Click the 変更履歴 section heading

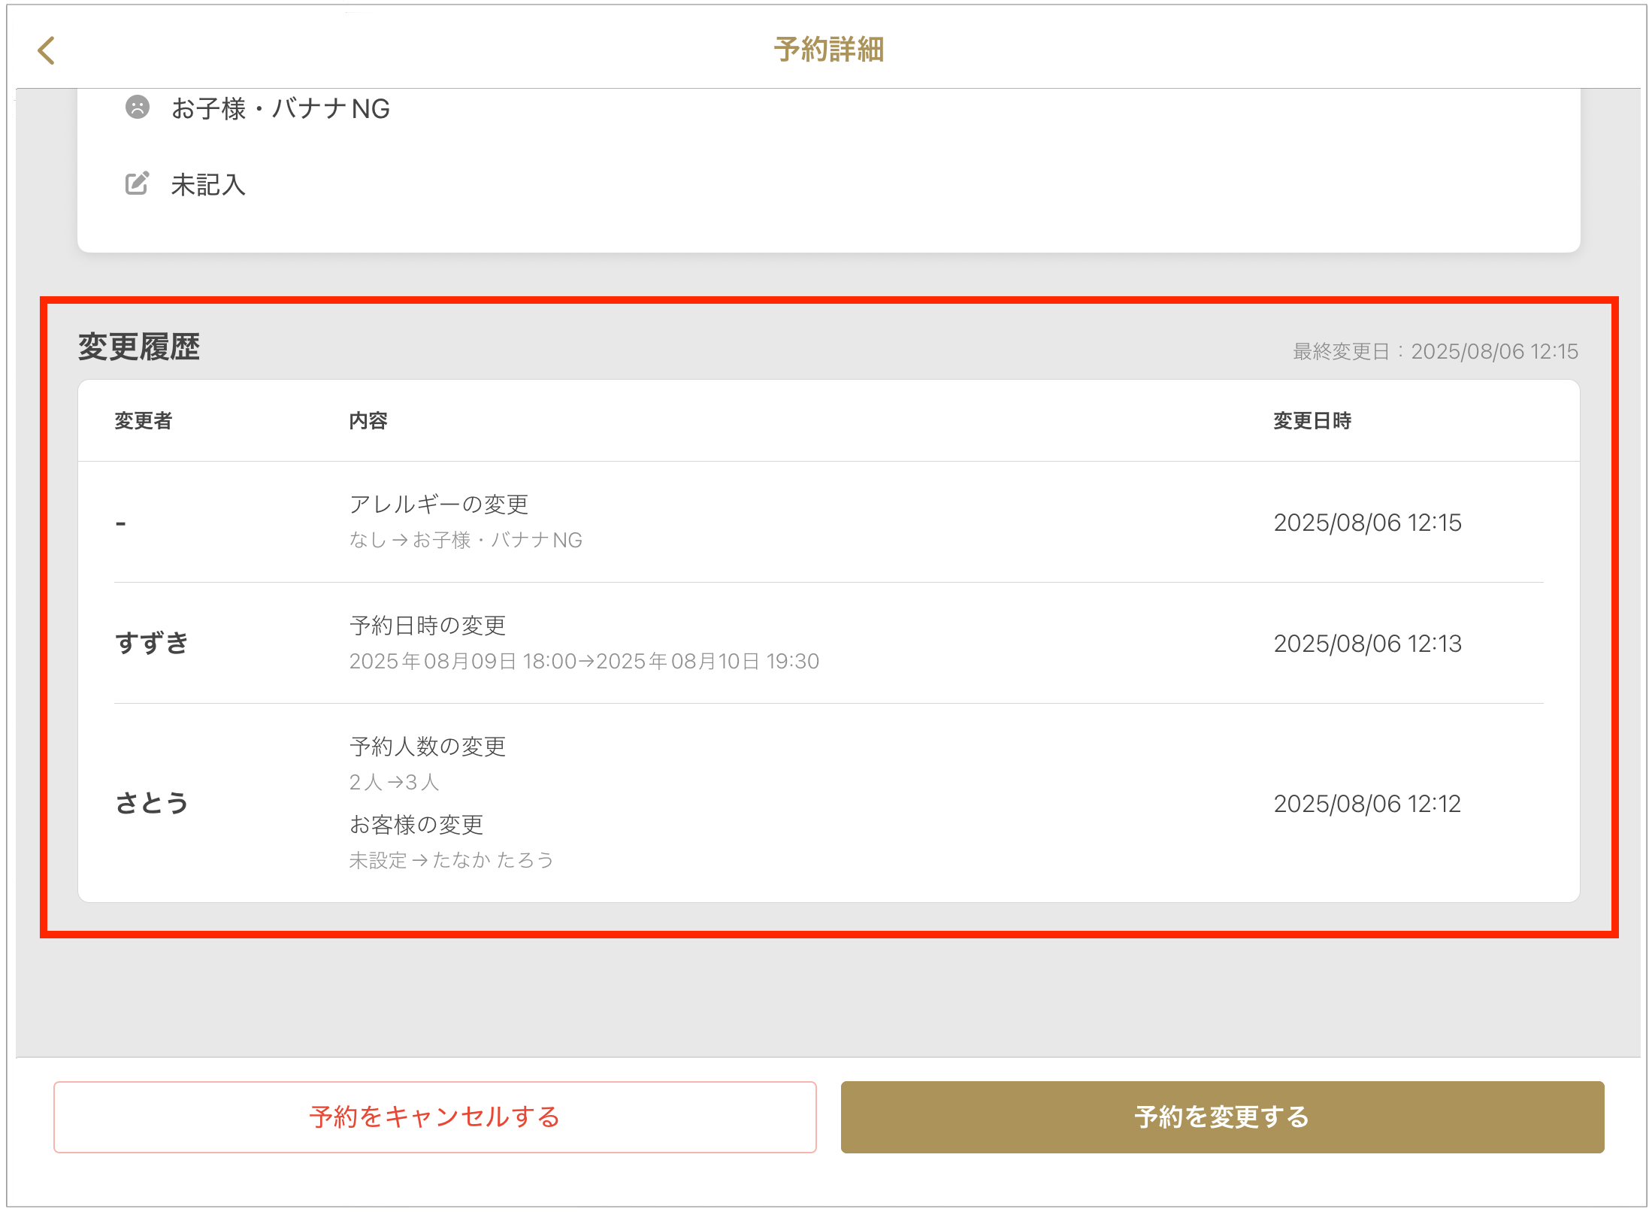tap(139, 347)
